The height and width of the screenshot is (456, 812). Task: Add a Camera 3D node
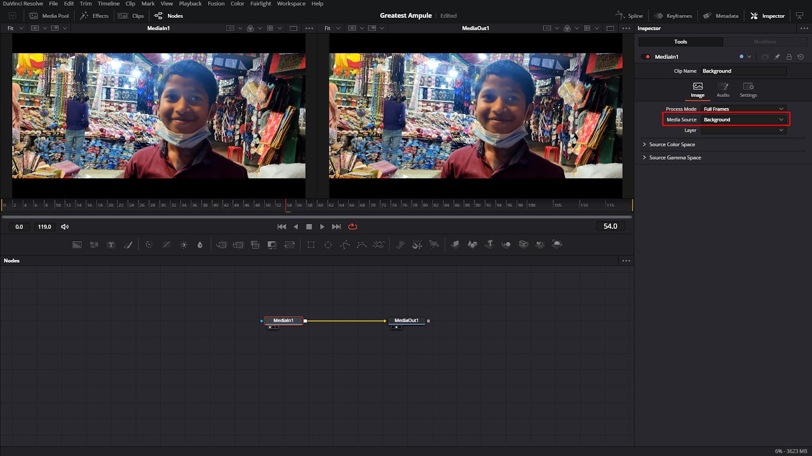523,245
